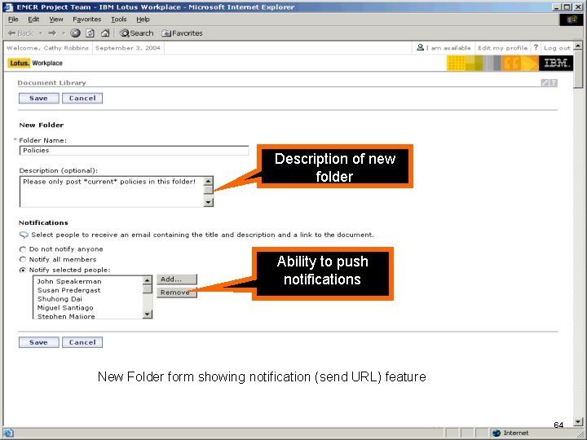Select Miguel Santiago in the list
The image size is (587, 440).
pos(65,307)
